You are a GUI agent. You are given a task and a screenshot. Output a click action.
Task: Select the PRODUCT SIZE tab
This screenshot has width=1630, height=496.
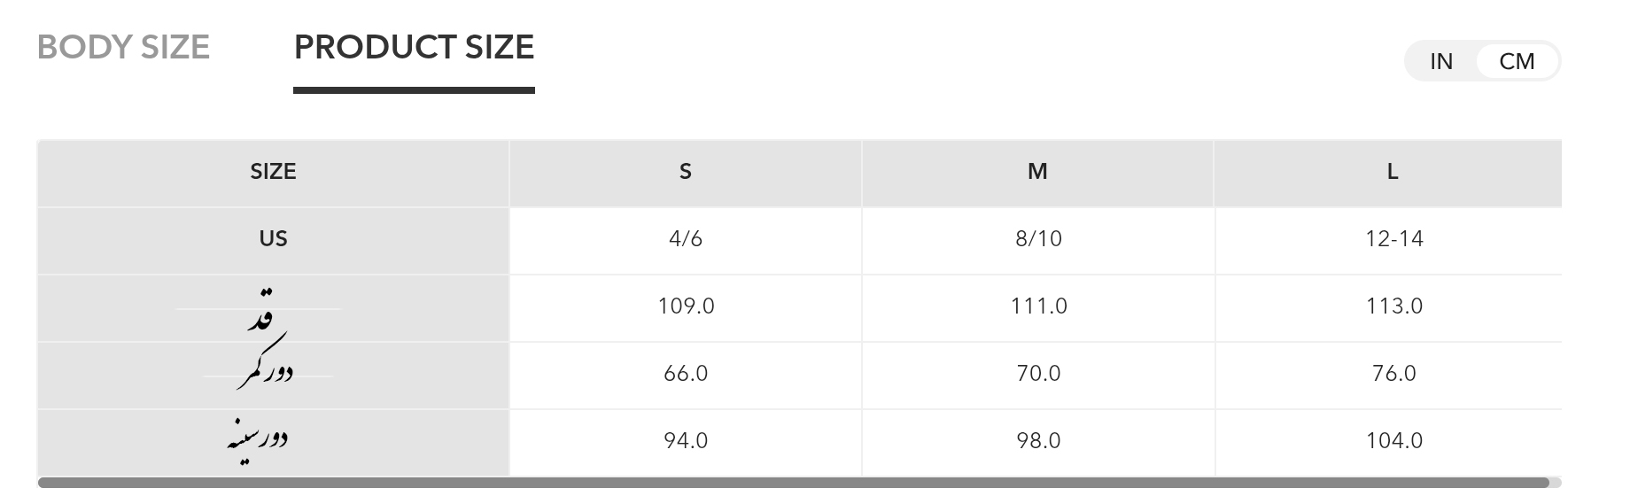414,47
